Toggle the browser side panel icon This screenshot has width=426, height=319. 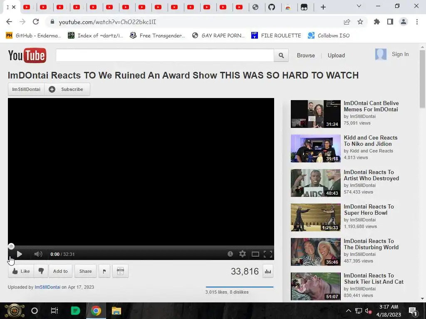tap(390, 22)
